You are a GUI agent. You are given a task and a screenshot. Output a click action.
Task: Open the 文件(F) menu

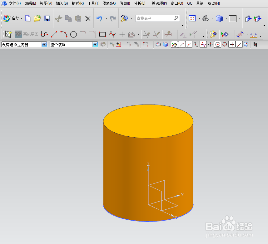(15, 3)
